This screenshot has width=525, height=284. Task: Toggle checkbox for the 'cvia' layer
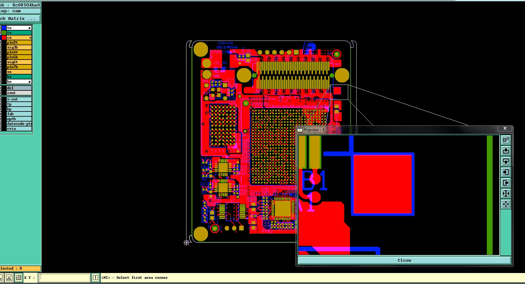pos(1,129)
